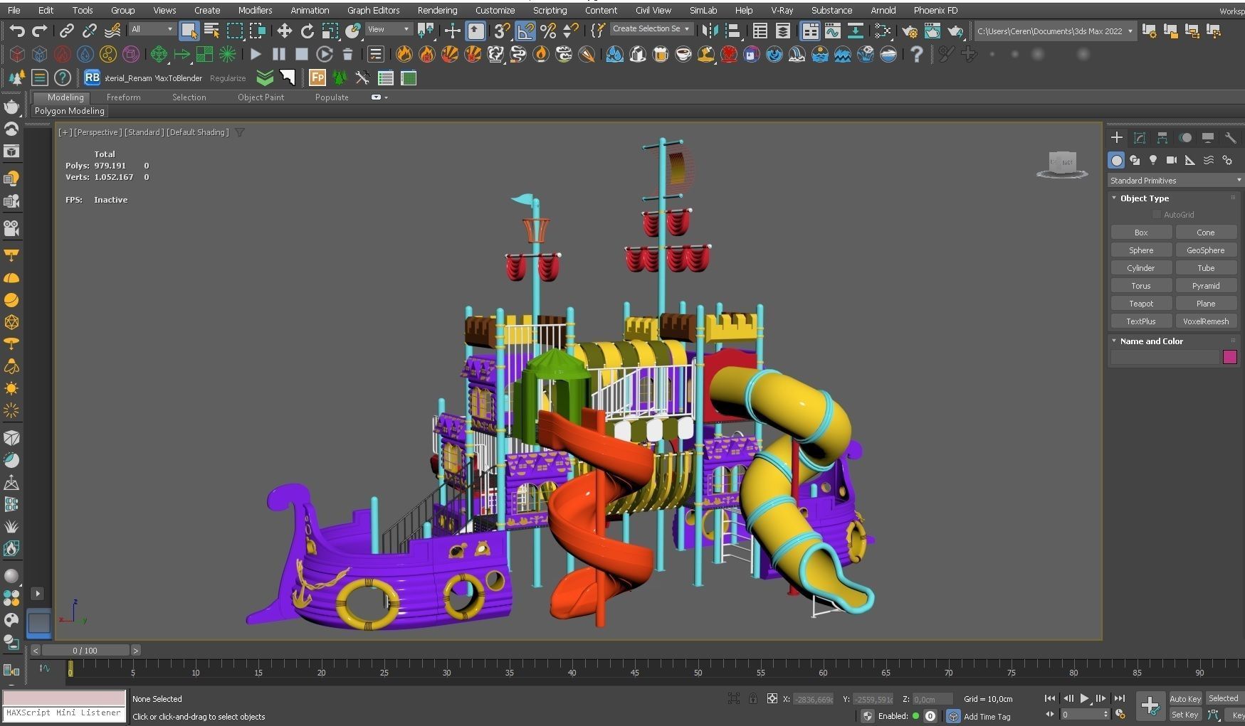Open the Standard Primitives dropdown
The width and height of the screenshot is (1245, 726).
coord(1175,181)
